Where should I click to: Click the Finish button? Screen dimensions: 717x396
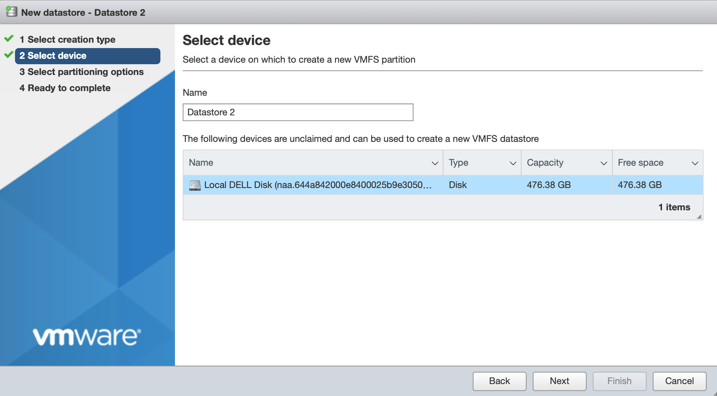coord(619,381)
